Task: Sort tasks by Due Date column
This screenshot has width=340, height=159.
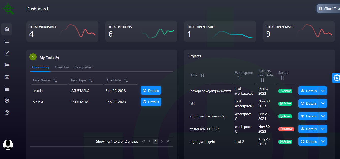Action: click(x=126, y=80)
